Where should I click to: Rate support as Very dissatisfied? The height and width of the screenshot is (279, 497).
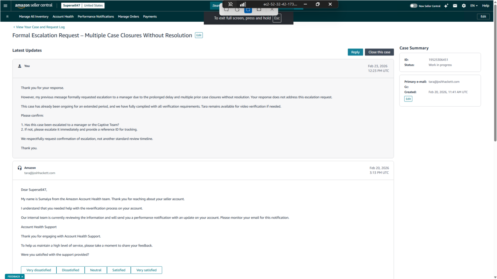(x=39, y=270)
